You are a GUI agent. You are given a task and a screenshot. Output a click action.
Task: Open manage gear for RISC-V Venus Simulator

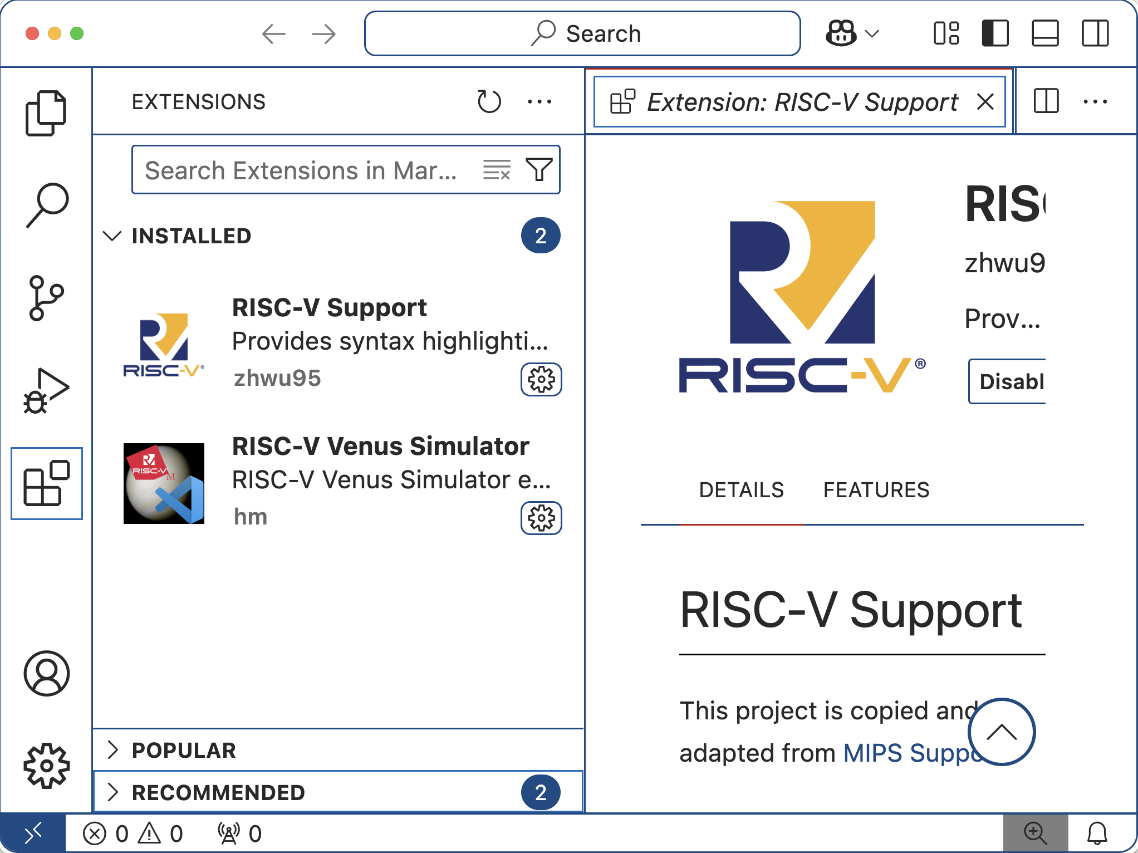coord(541,518)
